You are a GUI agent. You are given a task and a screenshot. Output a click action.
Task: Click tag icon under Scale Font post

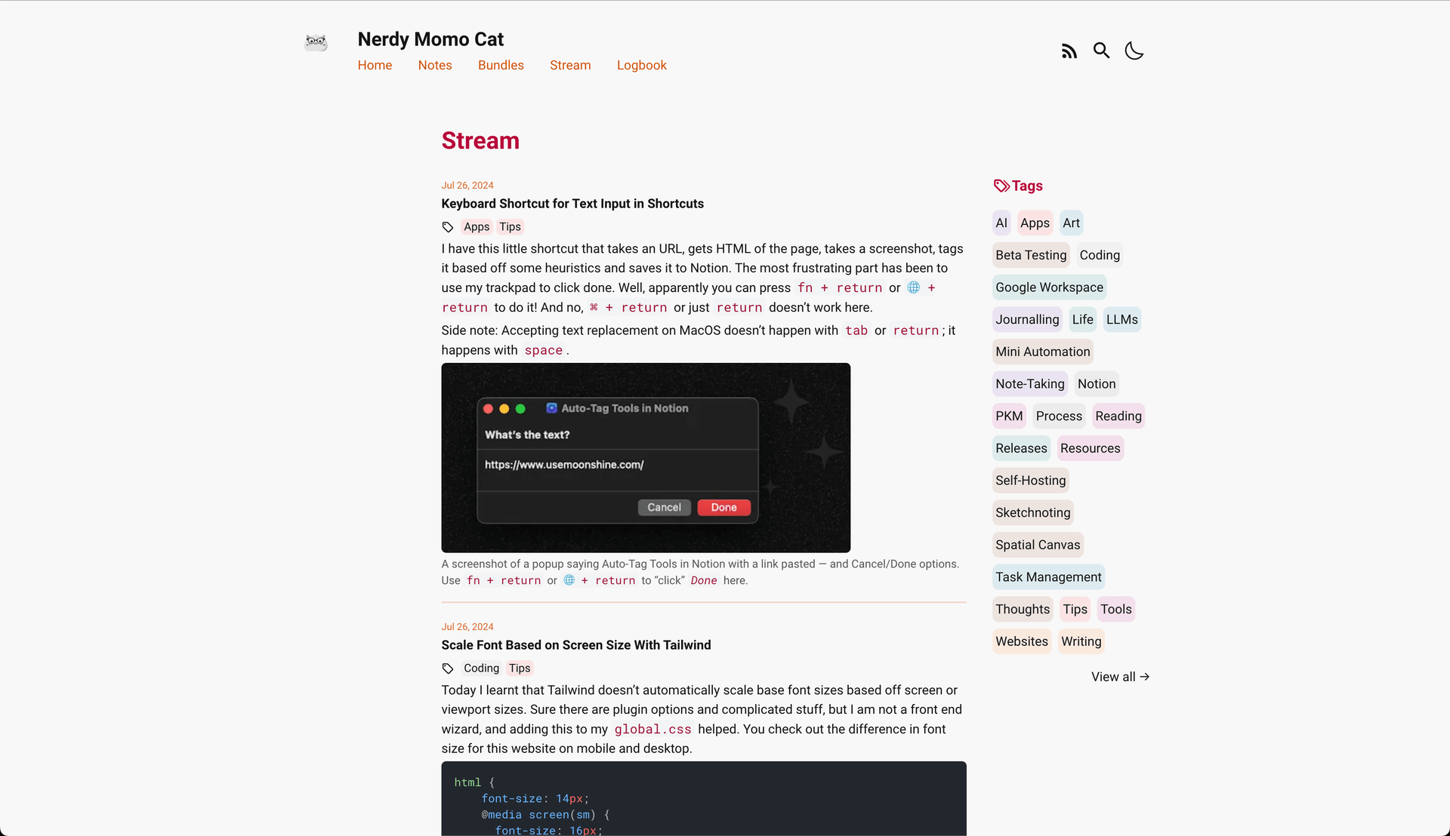click(448, 668)
